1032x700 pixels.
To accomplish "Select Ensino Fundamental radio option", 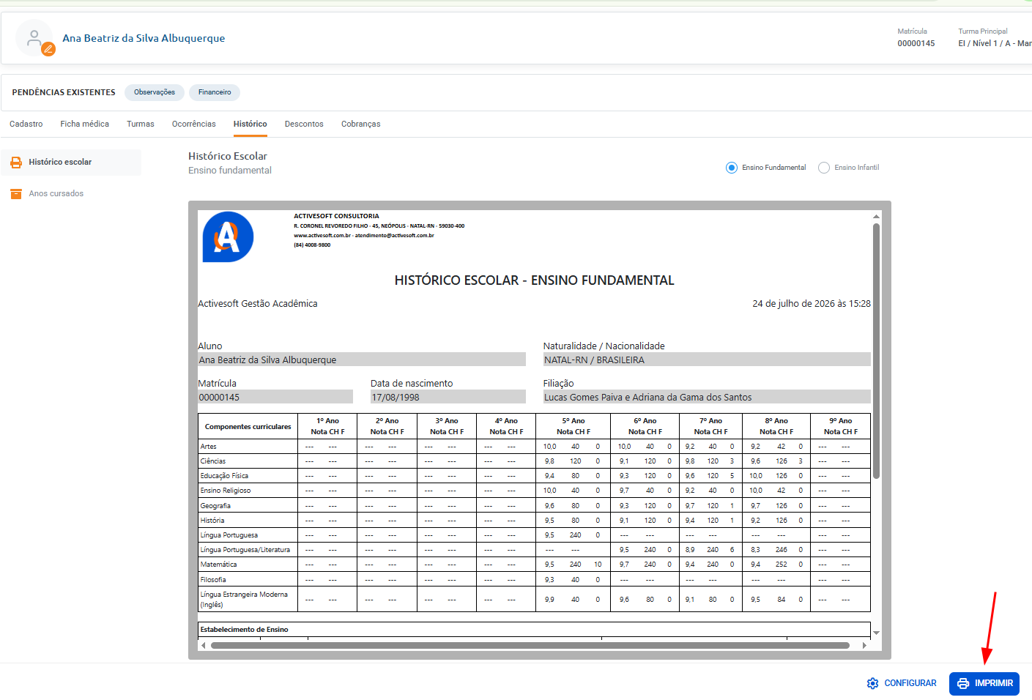I will click(732, 168).
